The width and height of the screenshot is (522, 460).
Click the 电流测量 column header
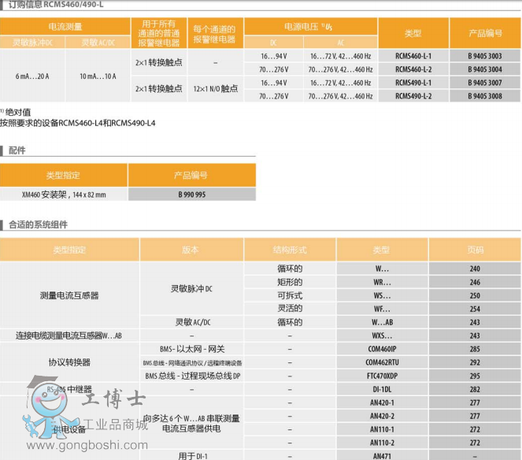64,27
